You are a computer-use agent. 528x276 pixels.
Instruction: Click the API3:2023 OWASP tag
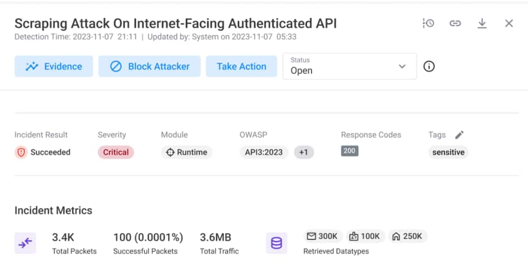(x=264, y=152)
